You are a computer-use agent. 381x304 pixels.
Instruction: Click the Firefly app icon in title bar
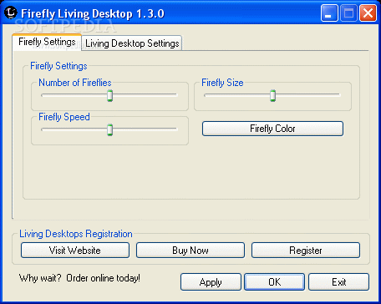11,13
